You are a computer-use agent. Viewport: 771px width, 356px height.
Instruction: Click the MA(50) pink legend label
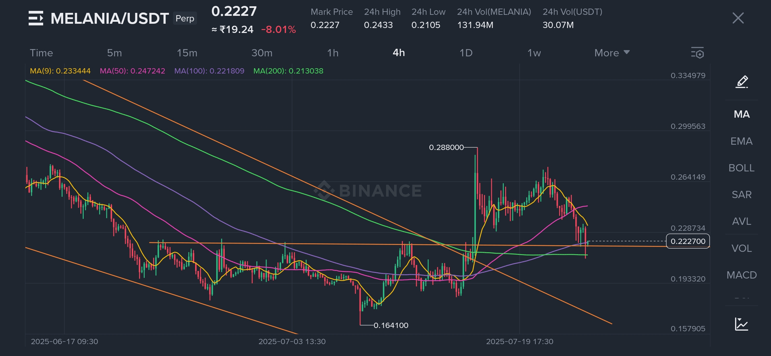[132, 71]
